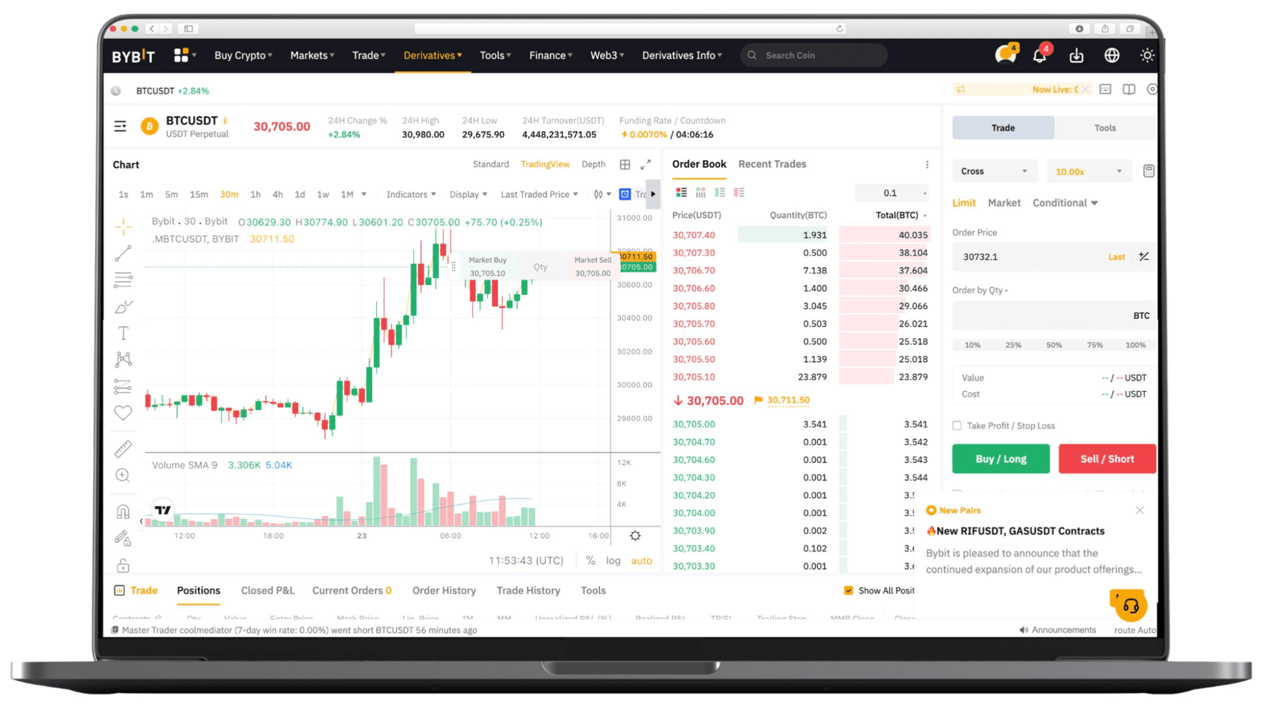This screenshot has width=1271, height=715.
Task: Toggle lock all drawings icon
Action: point(123,565)
